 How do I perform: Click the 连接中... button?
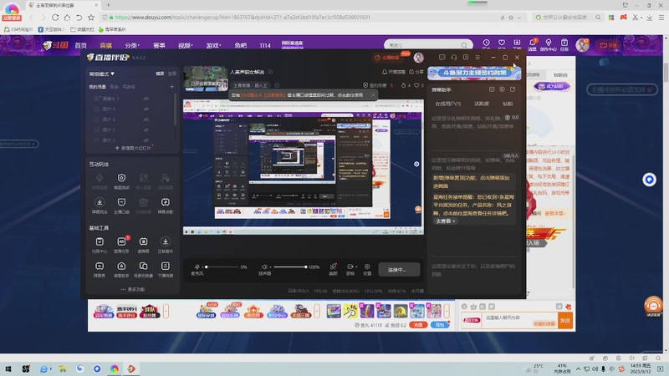(x=399, y=269)
